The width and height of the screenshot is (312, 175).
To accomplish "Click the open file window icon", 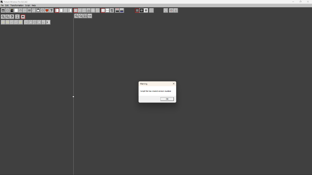I will (3, 11).
